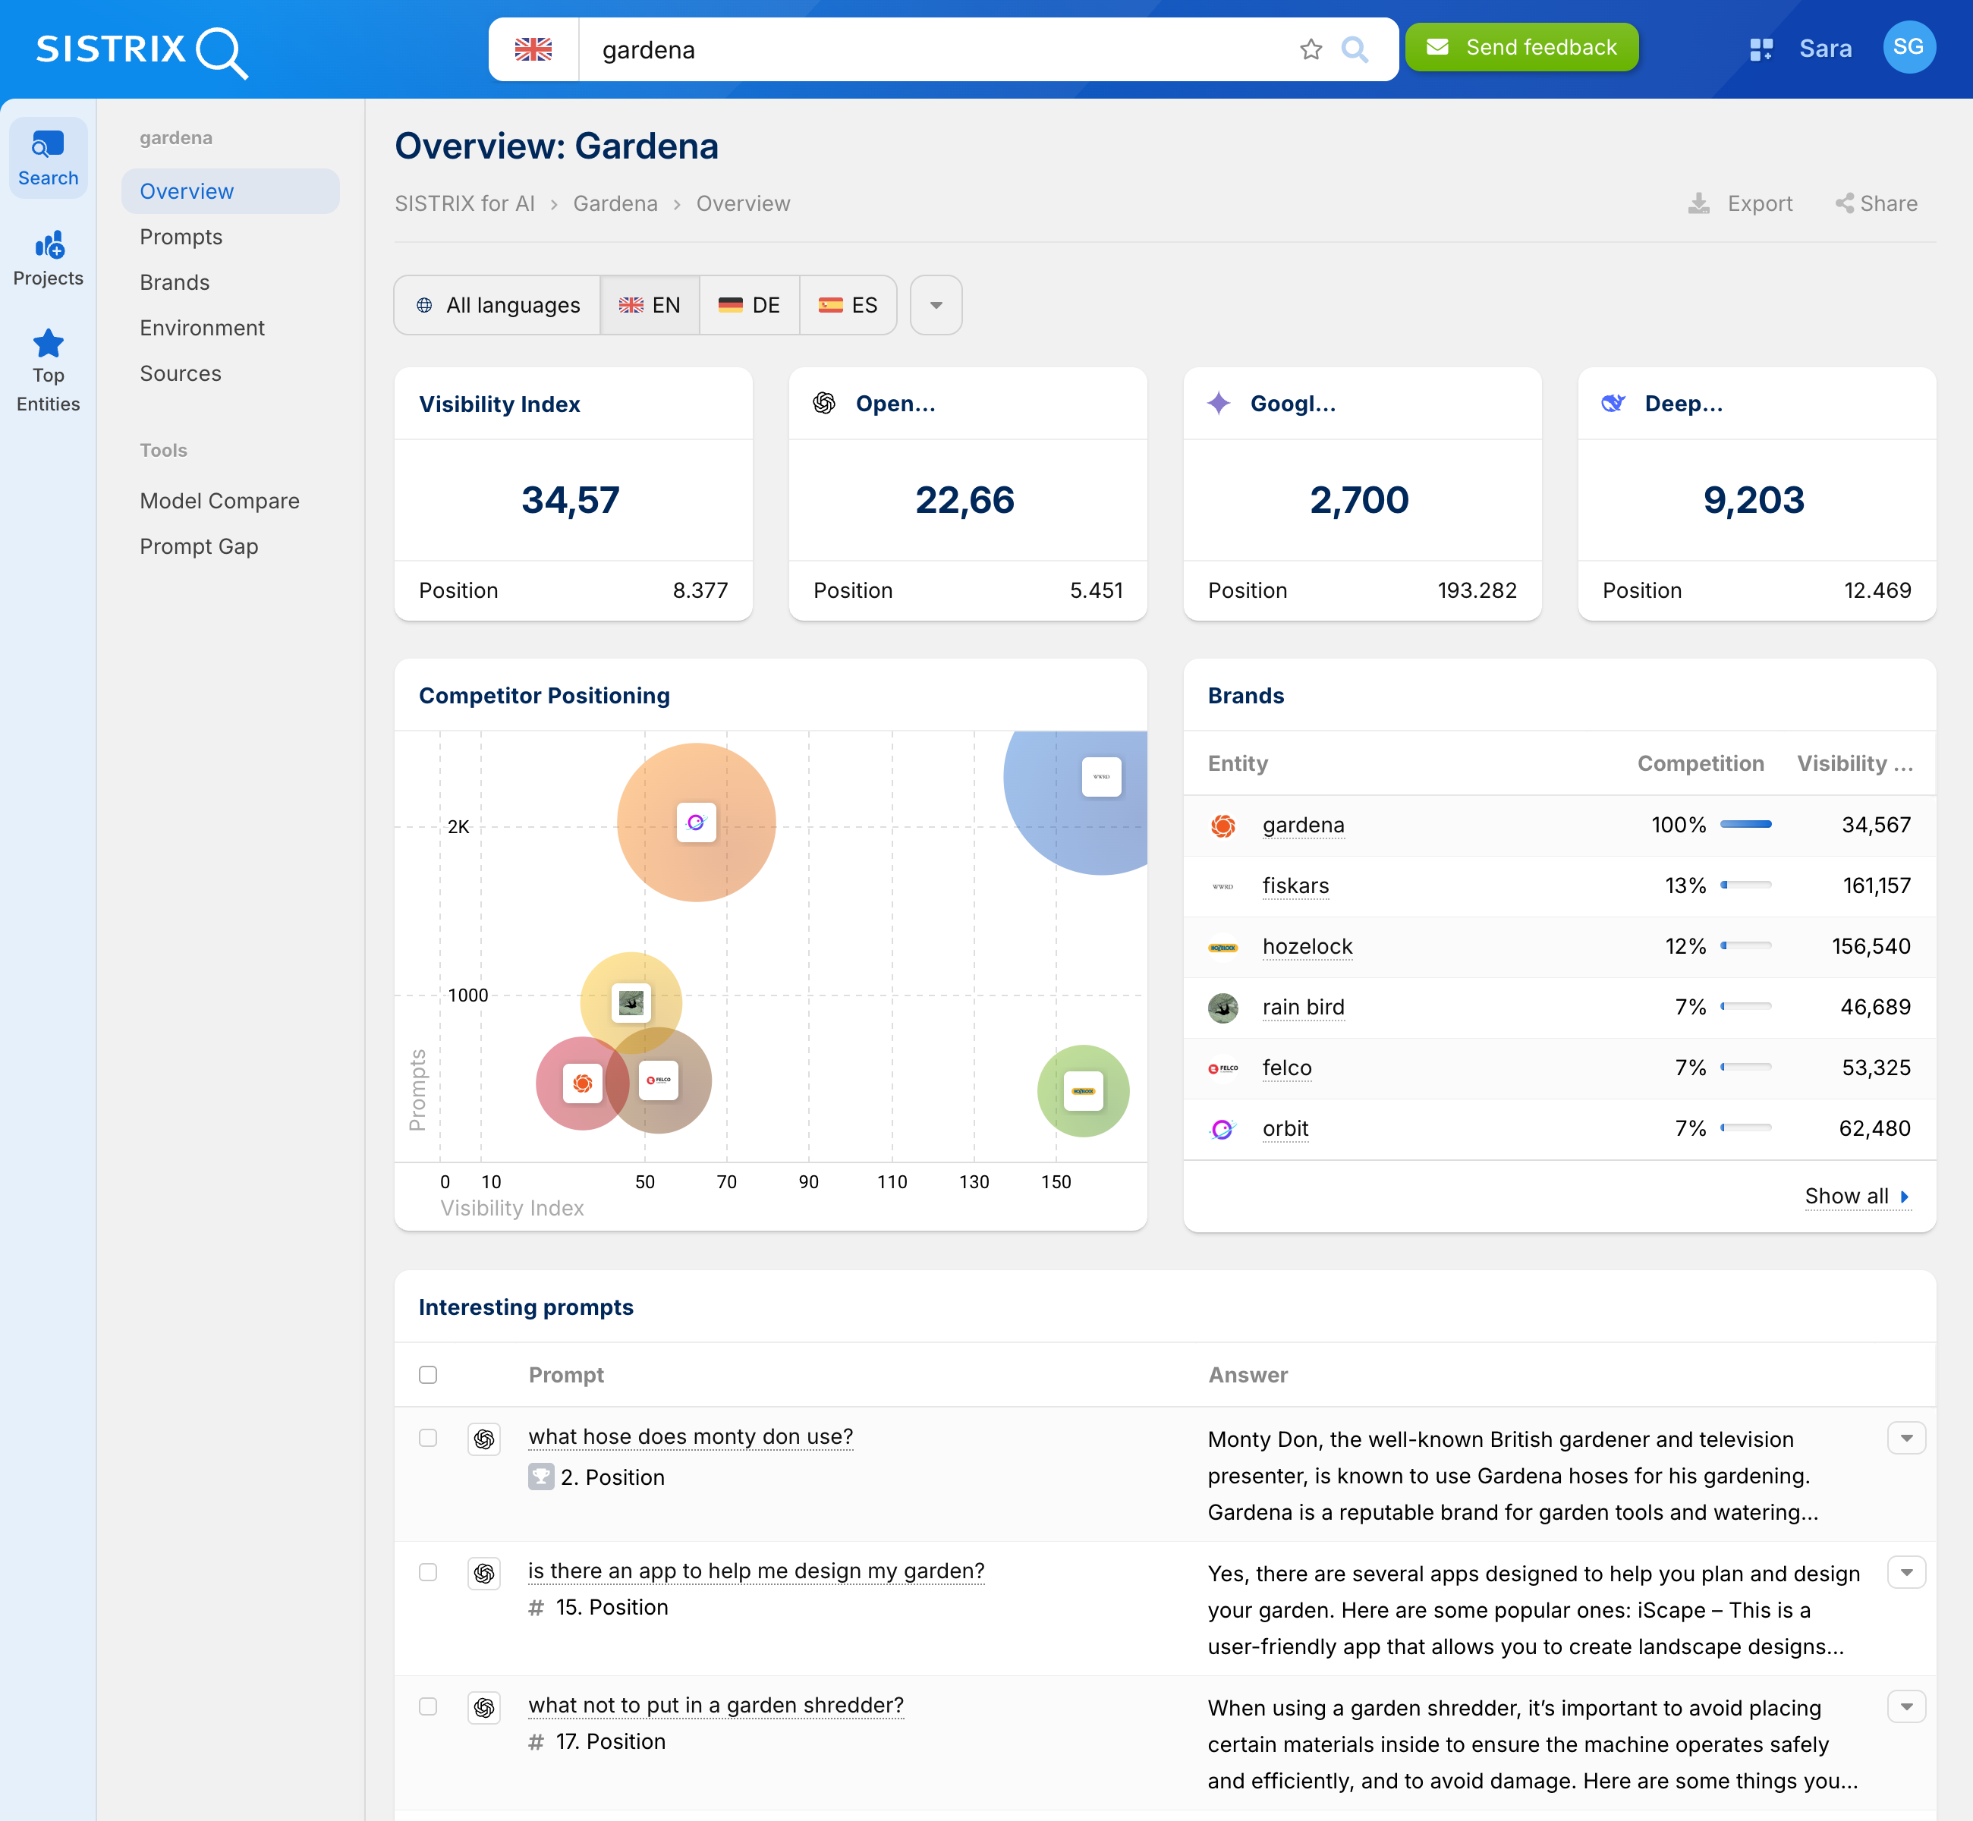Expand the more languages dropdown arrow

[x=935, y=304]
